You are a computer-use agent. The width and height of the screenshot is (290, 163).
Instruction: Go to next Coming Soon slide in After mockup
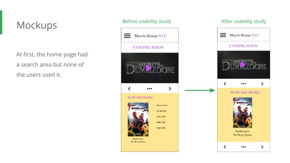pos(262,84)
